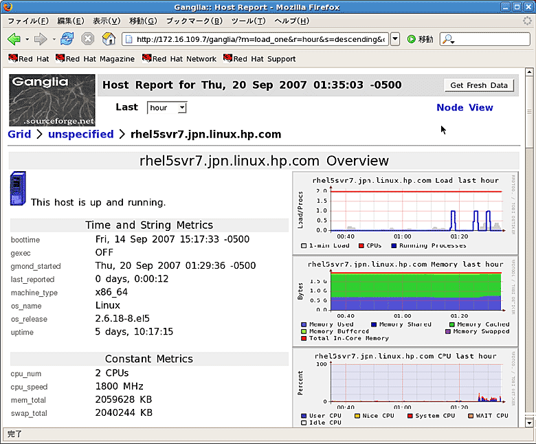
Task: Click the machine_type value x86_64
Action: [x=111, y=292]
